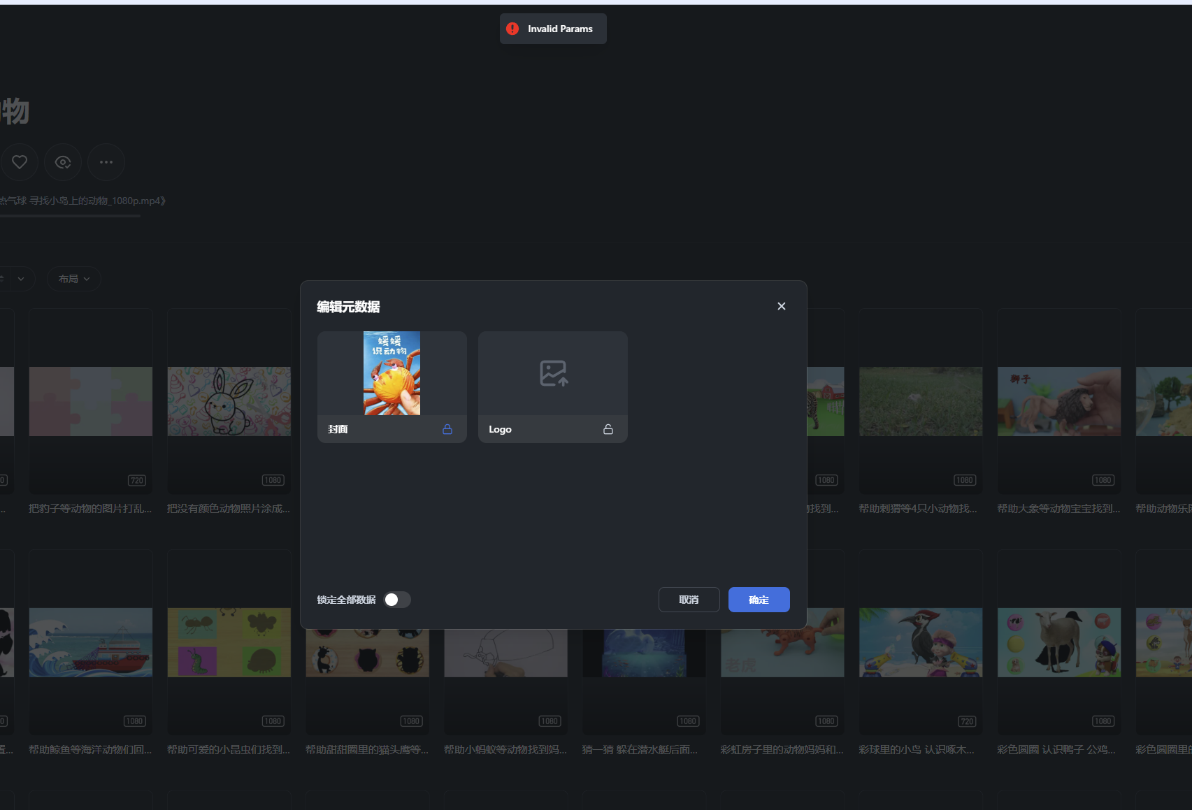
Task: Open title 把没有颜色动物照片涂成...
Action: 229,509
